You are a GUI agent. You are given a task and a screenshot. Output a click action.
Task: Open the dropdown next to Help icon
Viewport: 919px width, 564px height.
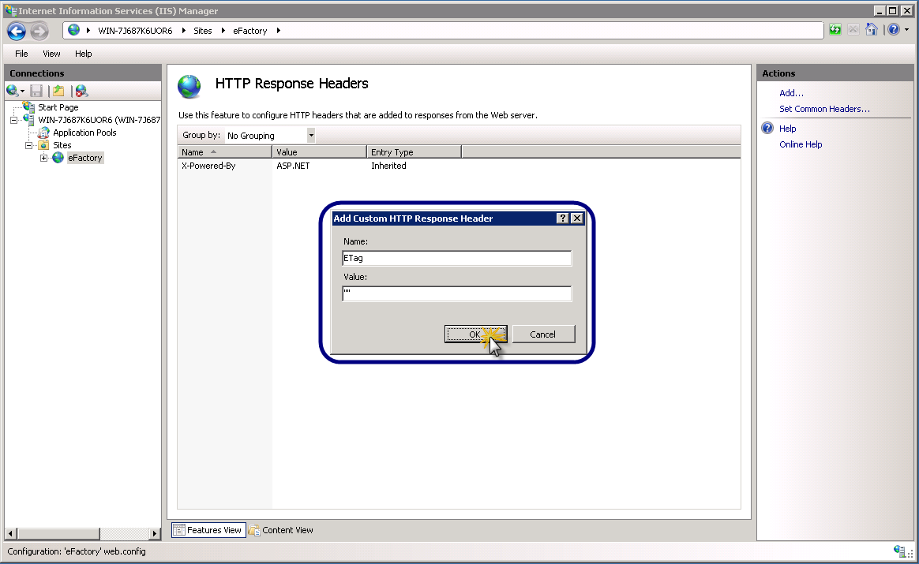(x=906, y=30)
